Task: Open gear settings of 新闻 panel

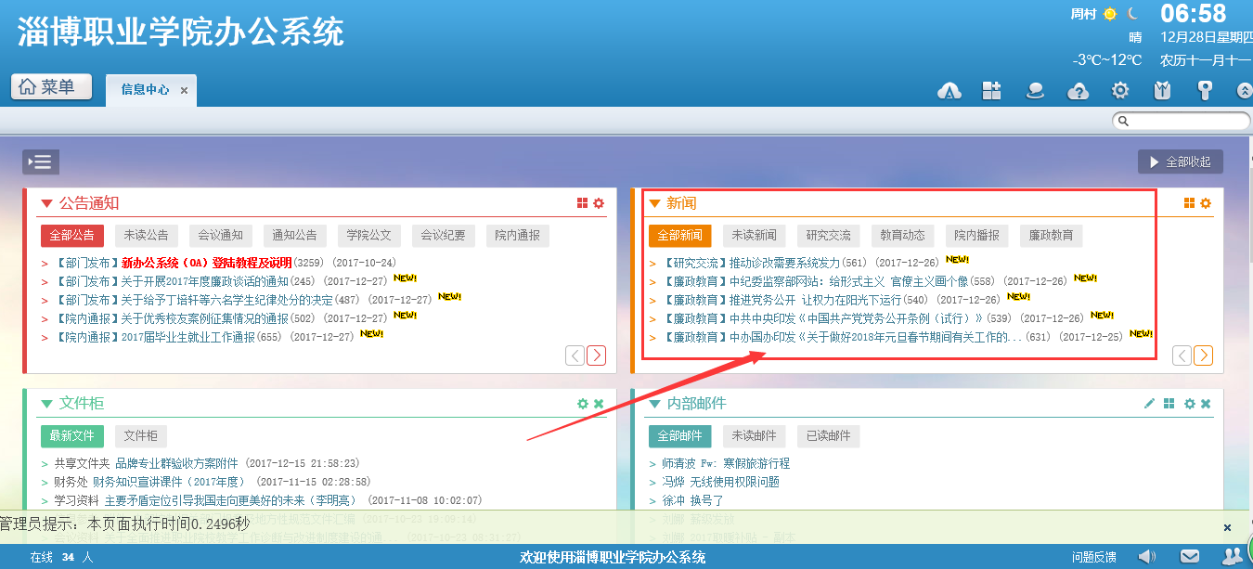Action: pyautogui.click(x=1206, y=203)
